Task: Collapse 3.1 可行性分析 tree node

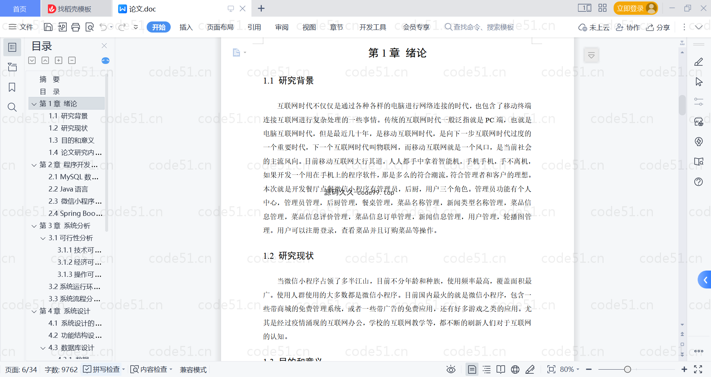Action: pos(43,238)
